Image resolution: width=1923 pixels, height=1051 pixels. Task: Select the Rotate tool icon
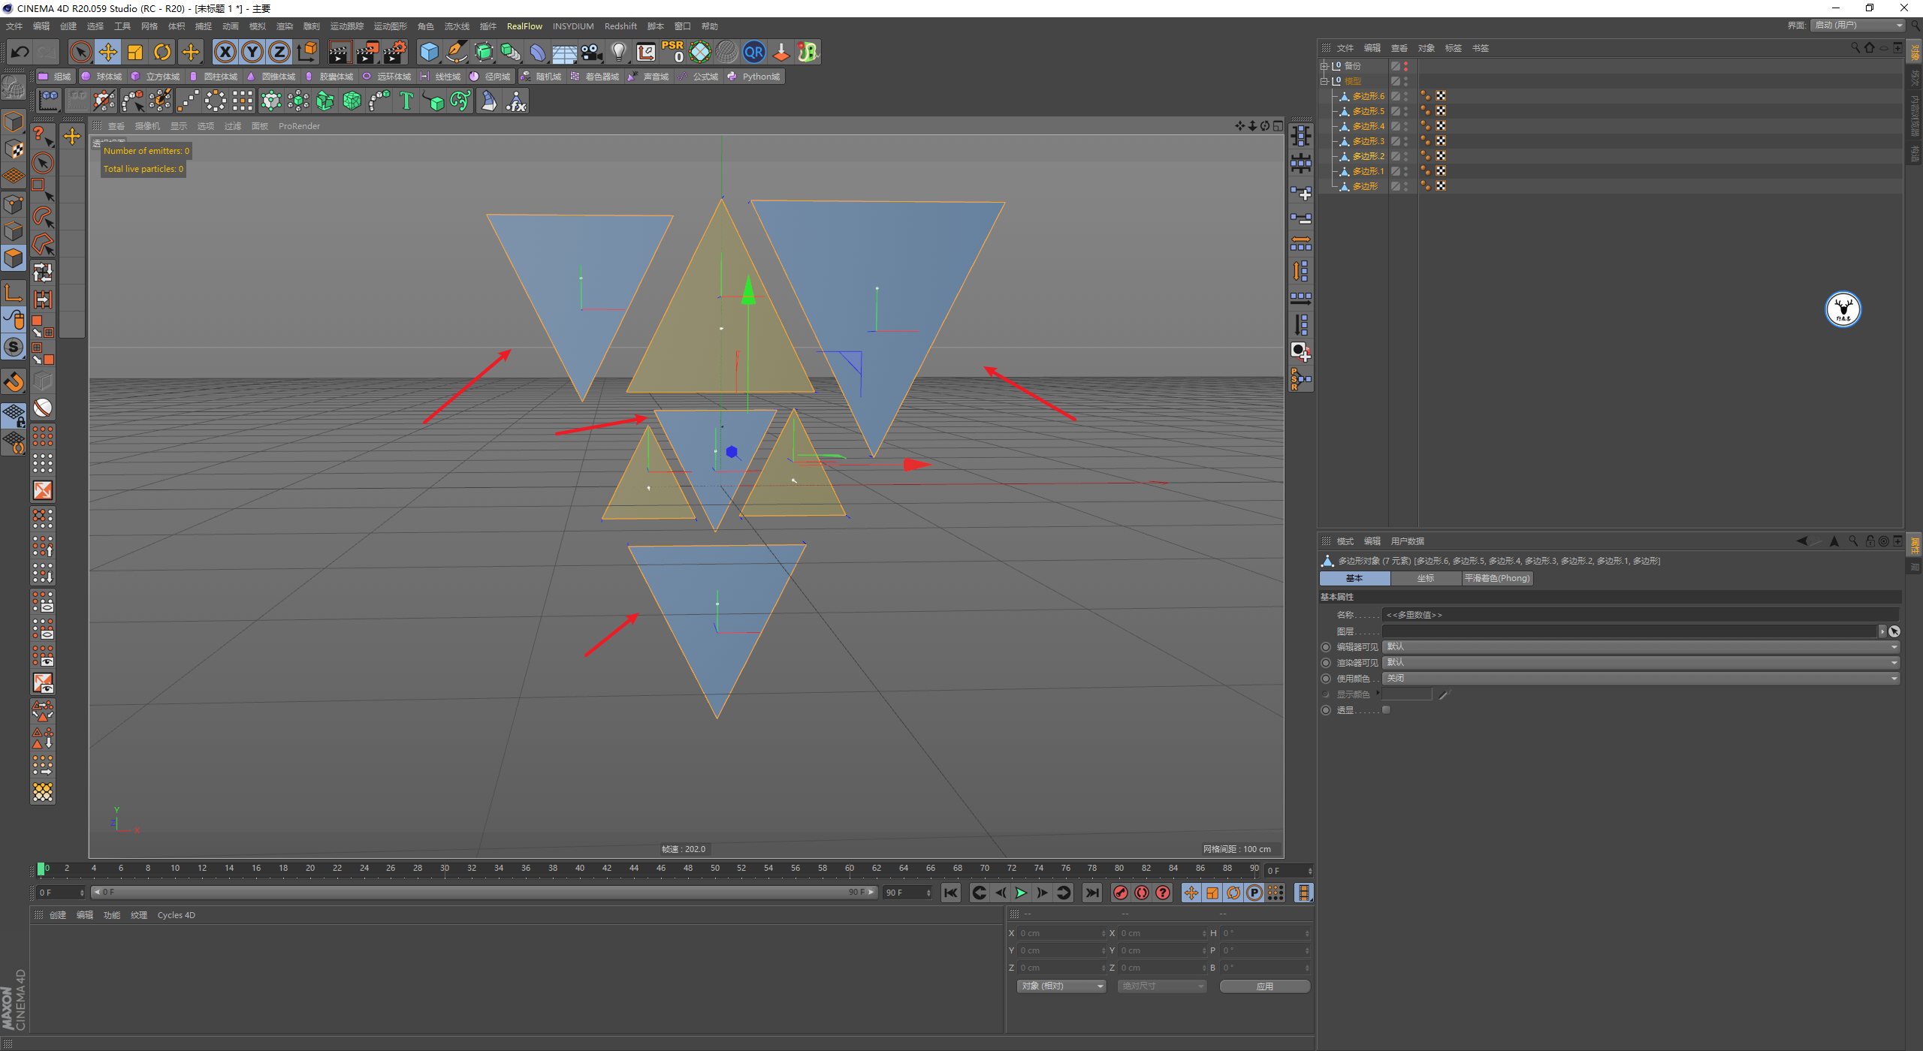tap(162, 52)
